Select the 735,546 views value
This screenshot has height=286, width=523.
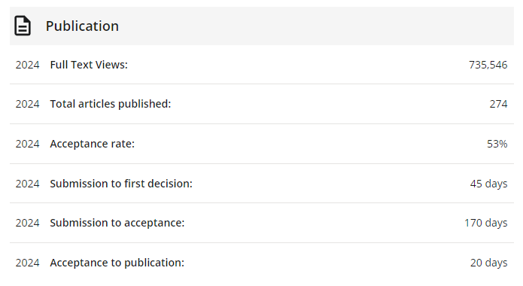coord(488,65)
